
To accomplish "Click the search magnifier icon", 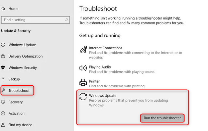I will click(66, 20).
